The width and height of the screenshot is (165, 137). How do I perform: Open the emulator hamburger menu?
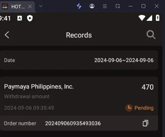105,6
